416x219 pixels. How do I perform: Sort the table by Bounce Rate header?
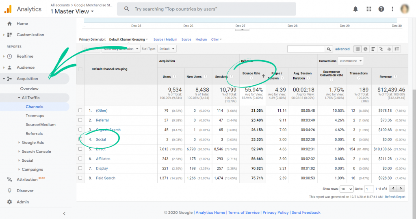coord(251,74)
